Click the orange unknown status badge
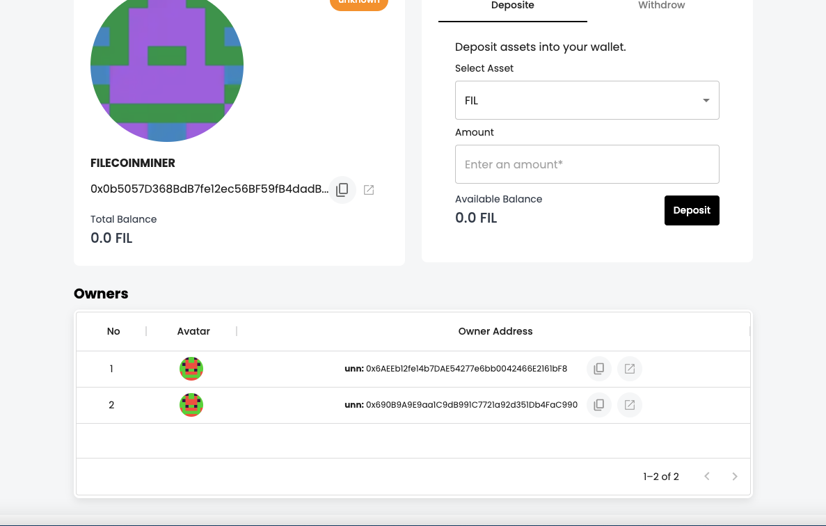 358,3
